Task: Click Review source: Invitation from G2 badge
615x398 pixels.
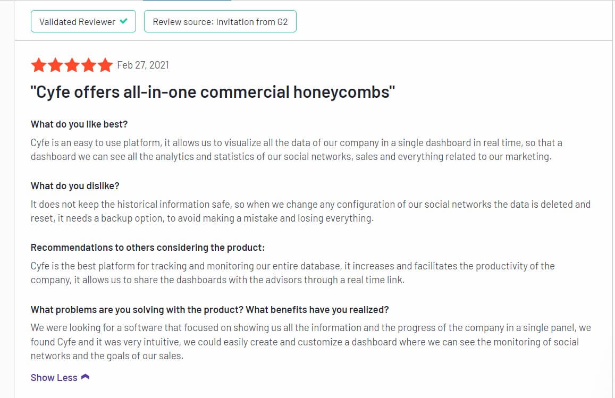Action: 220,22
